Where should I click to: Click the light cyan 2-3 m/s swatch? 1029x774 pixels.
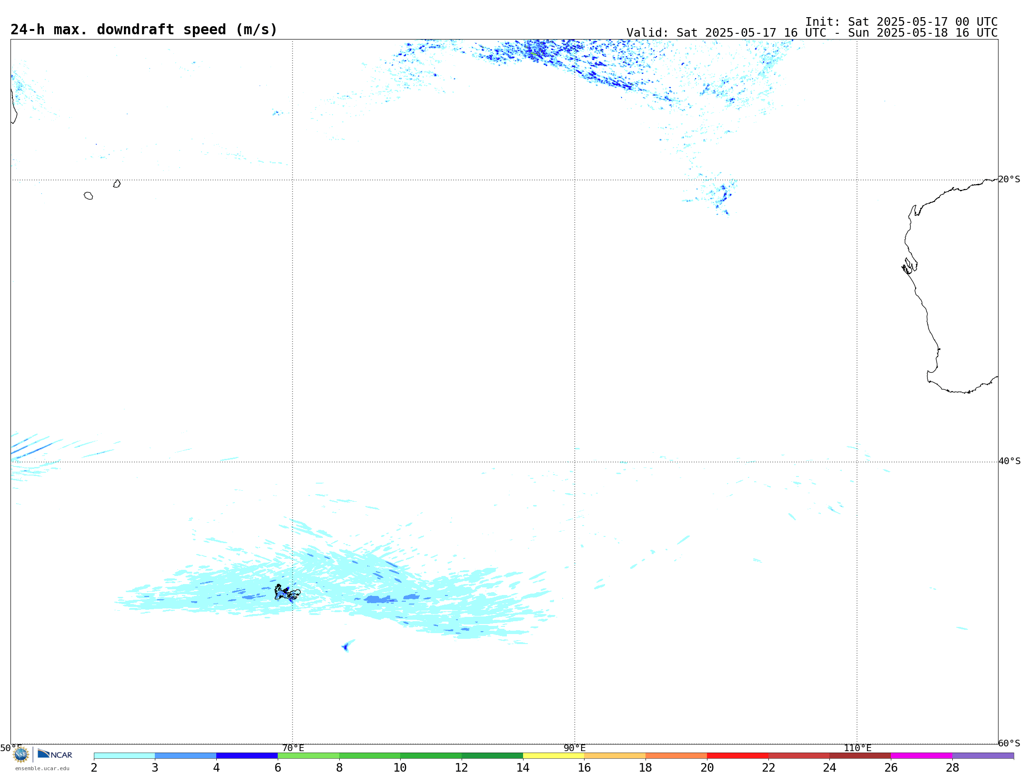pyautogui.click(x=124, y=755)
